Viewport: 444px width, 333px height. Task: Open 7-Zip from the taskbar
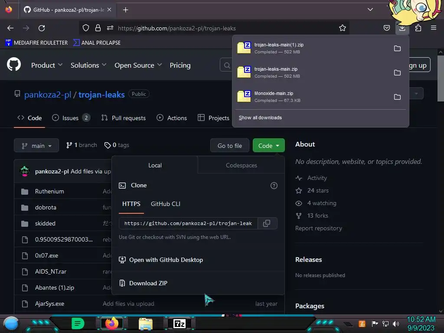(x=180, y=323)
